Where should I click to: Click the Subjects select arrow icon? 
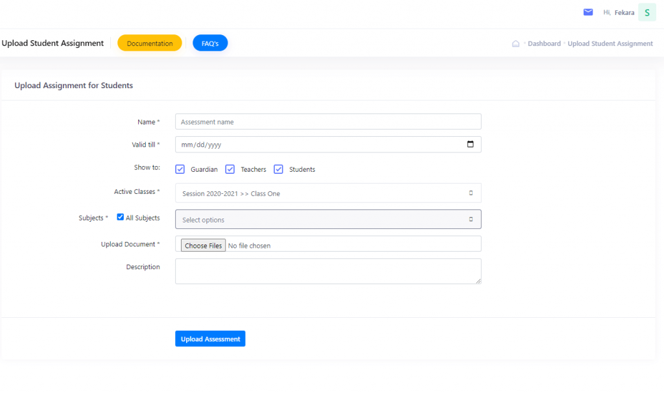click(x=471, y=220)
